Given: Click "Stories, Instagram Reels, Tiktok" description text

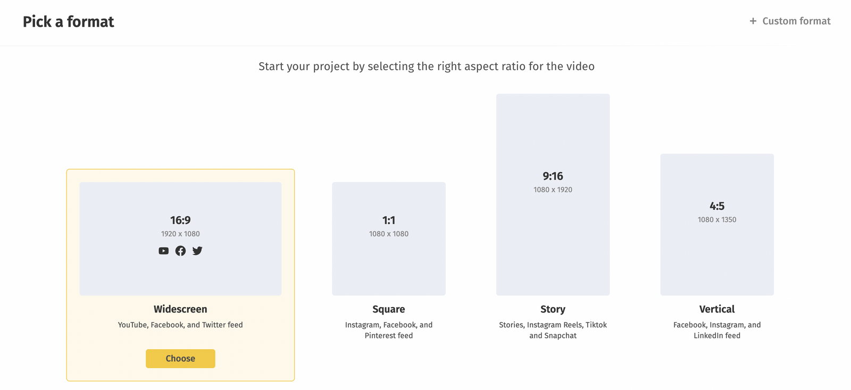Looking at the screenshot, I should pyautogui.click(x=553, y=325).
